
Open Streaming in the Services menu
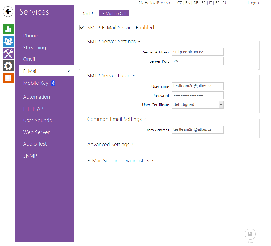(x=35, y=48)
